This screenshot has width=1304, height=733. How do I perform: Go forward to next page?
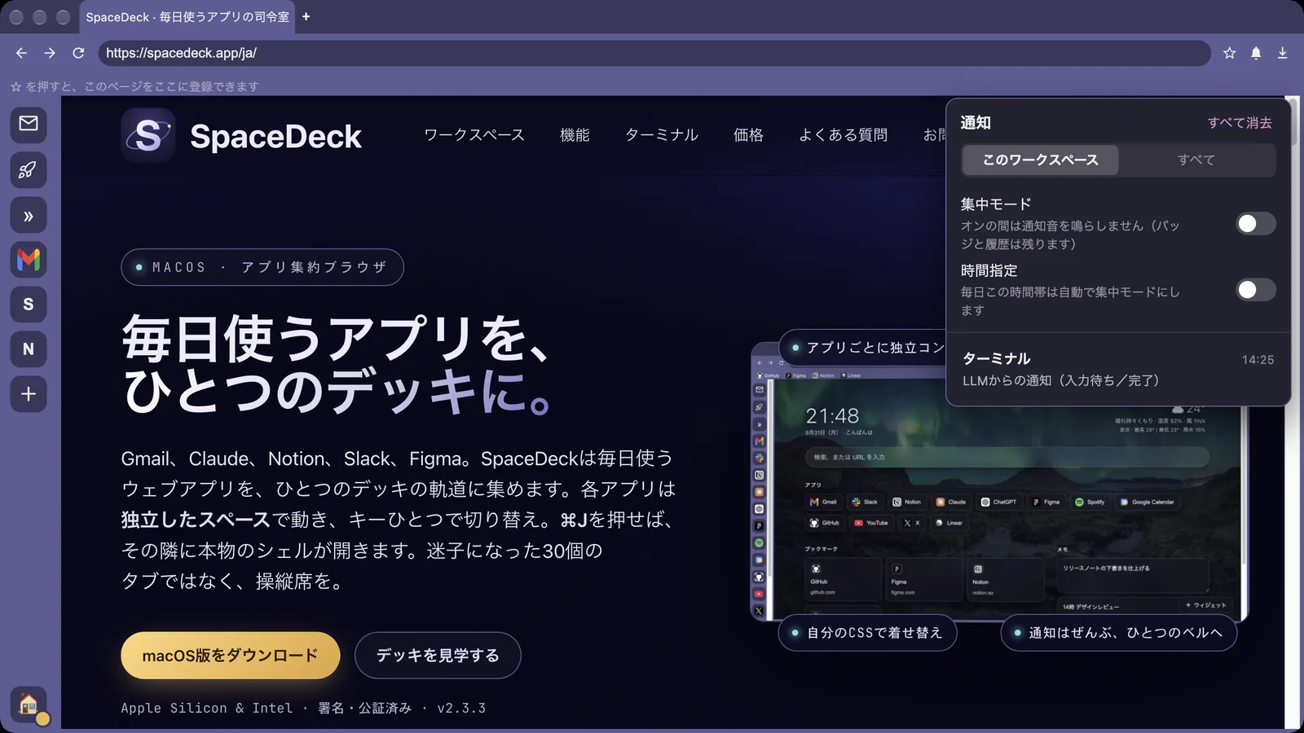click(50, 53)
